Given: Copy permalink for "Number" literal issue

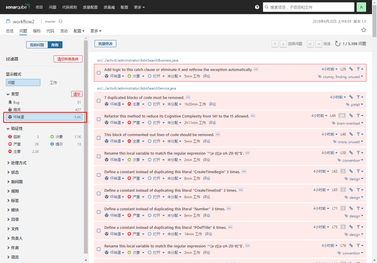Looking at the screenshot, I should click(351, 208).
